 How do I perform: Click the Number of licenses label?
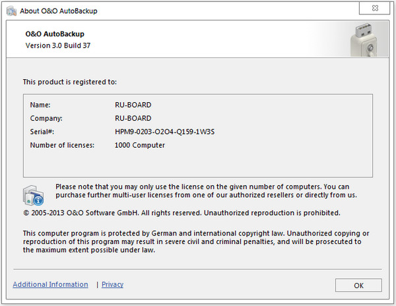[61, 145]
